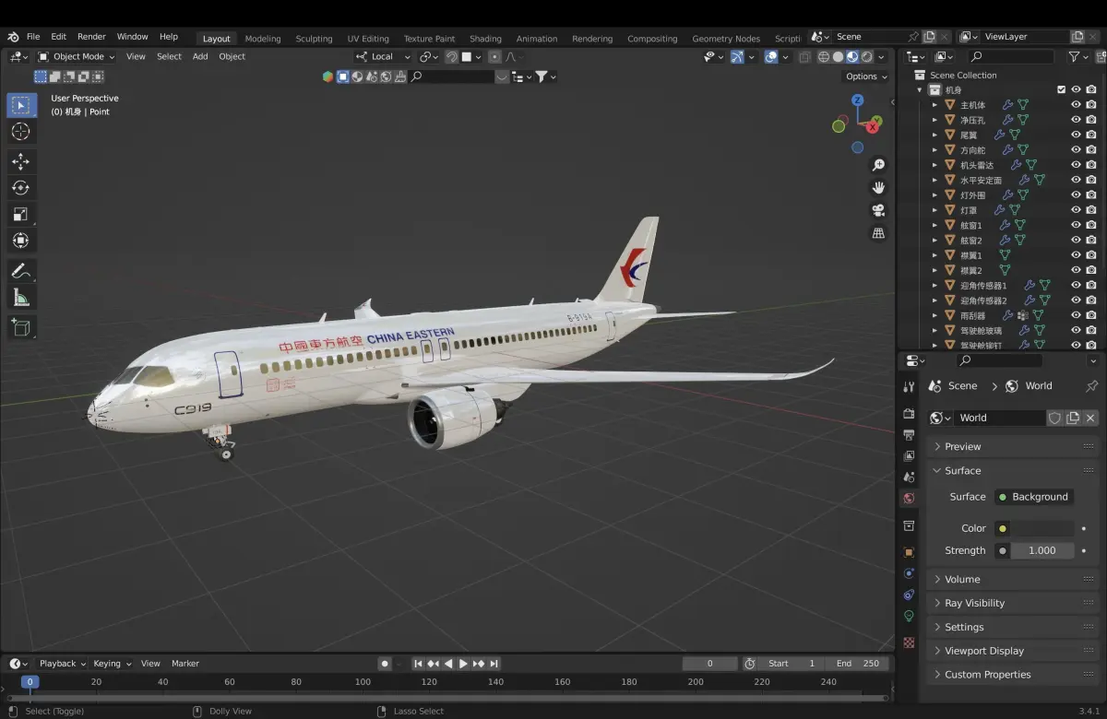Switch to the Animation workspace tab
Viewport: 1107px width, 719px height.
(x=537, y=39)
